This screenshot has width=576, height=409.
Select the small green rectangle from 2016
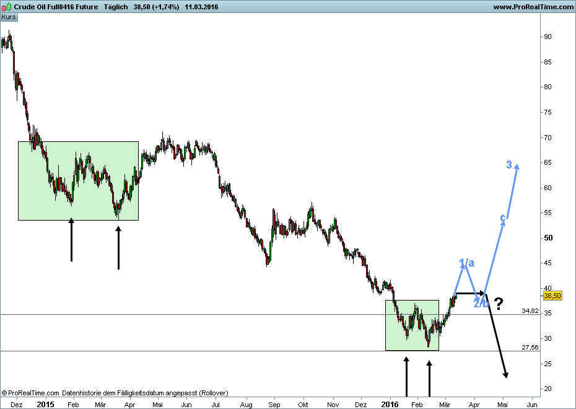(x=412, y=325)
